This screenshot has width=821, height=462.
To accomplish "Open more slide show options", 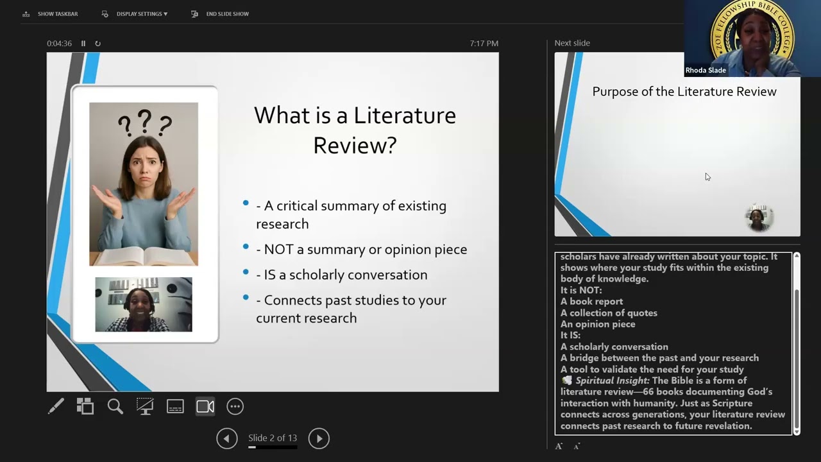I will click(x=235, y=406).
